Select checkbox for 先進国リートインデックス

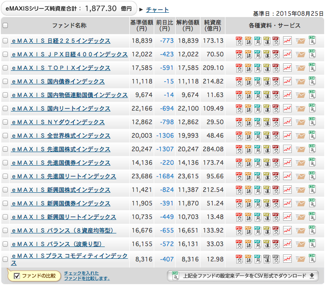5,176
